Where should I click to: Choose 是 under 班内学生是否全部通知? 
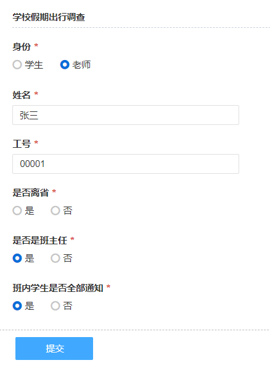click(17, 306)
